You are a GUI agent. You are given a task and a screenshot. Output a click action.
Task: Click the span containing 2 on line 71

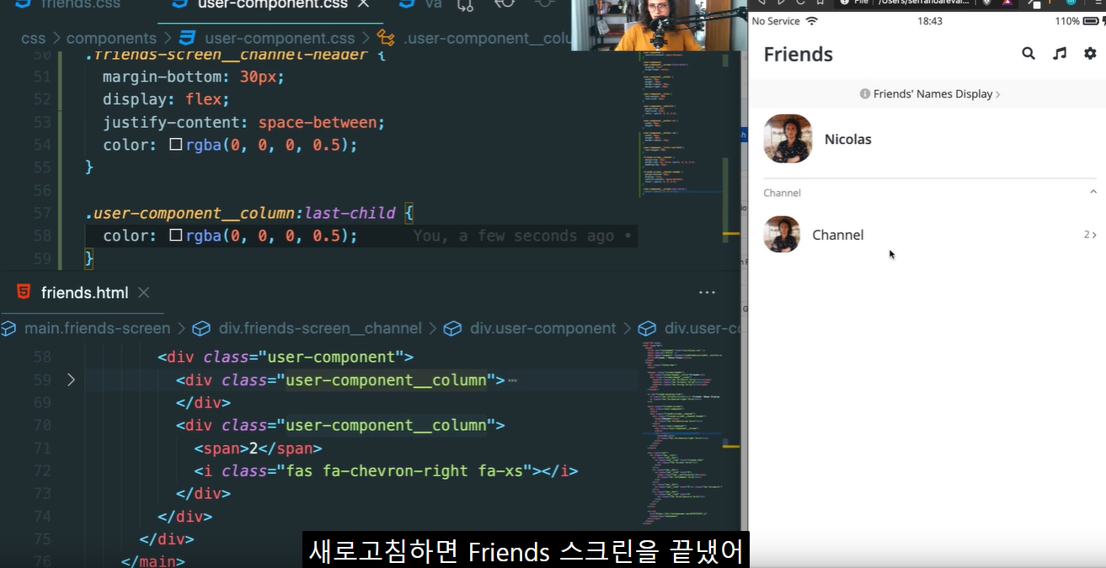(258, 448)
